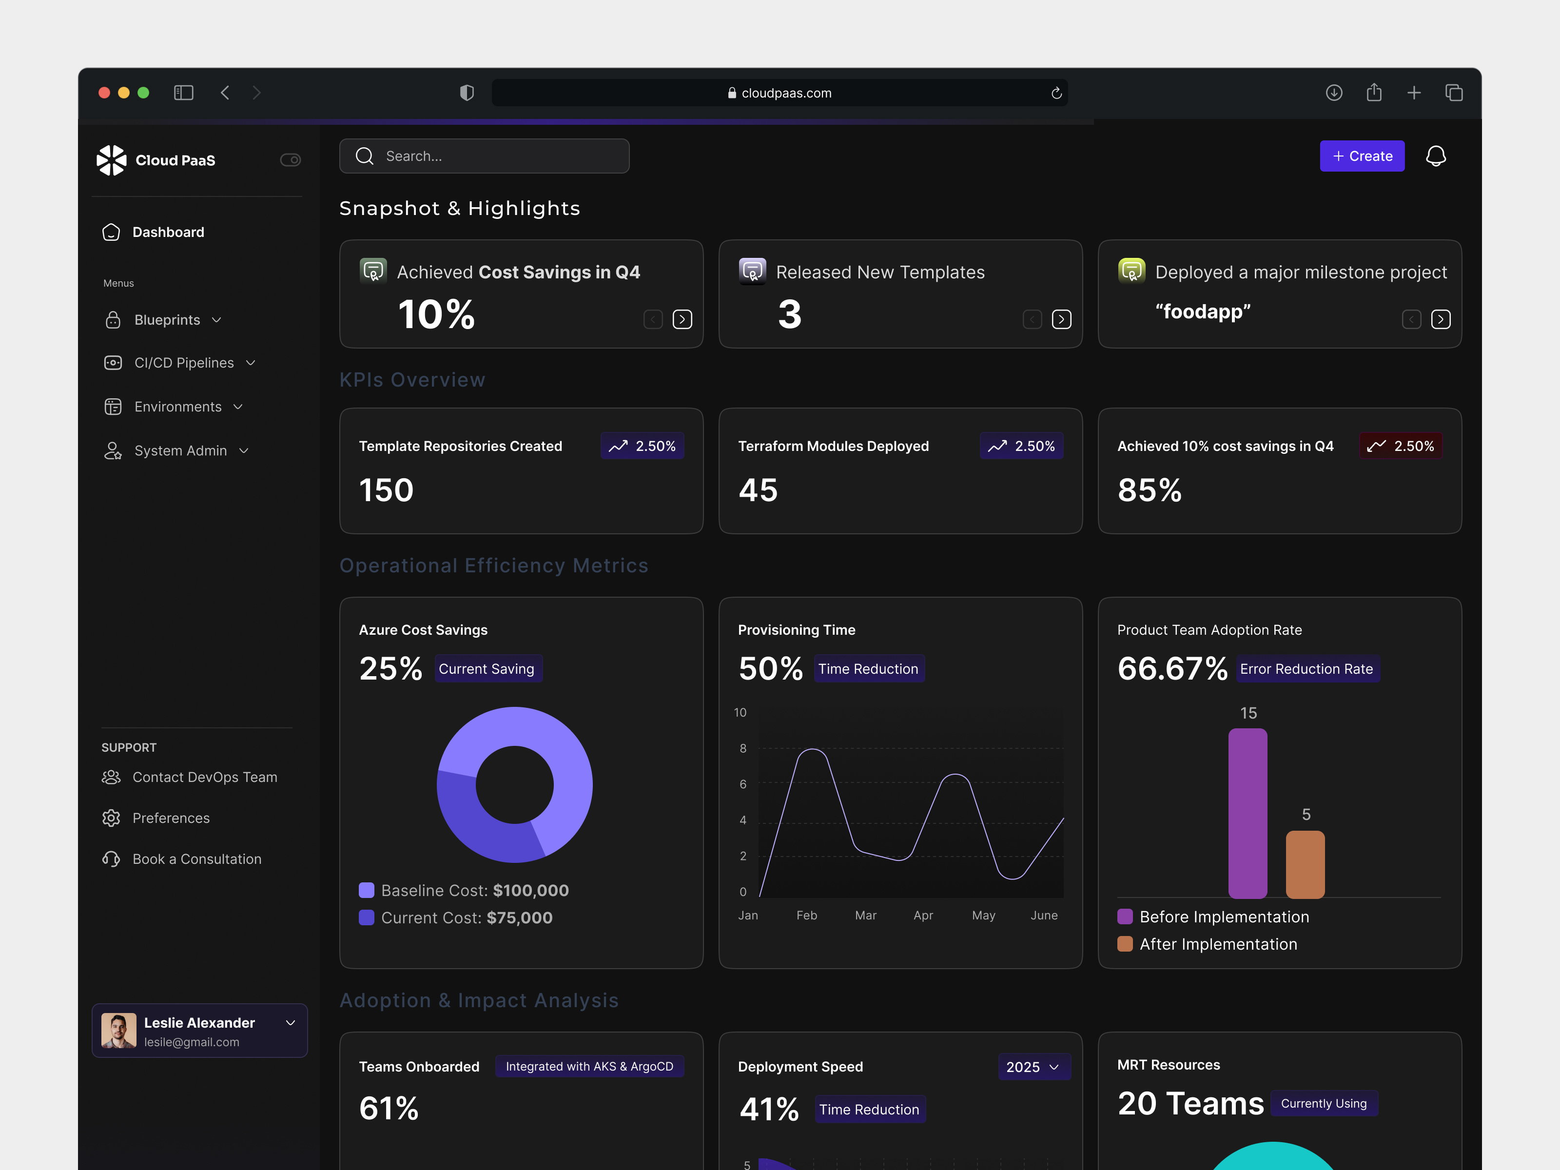This screenshot has height=1170, width=1560.
Task: Toggle Baseline Cost legend in donut chart
Action: point(366,890)
